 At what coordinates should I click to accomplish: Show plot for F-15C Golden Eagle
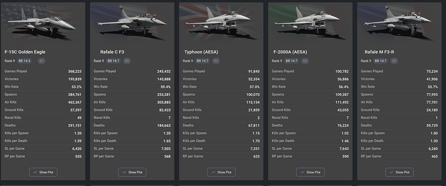[43, 172]
